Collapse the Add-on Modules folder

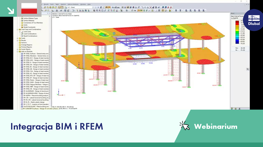point(17,52)
